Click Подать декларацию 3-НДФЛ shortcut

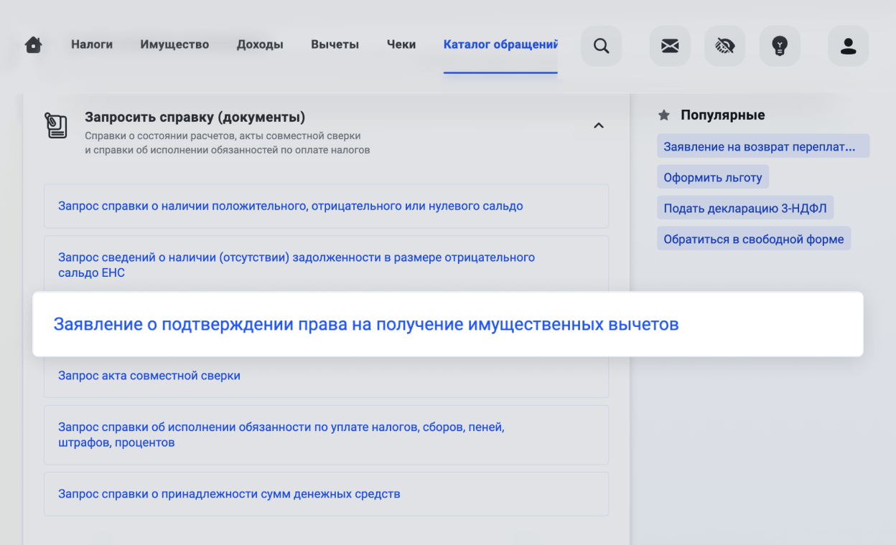[x=745, y=209]
